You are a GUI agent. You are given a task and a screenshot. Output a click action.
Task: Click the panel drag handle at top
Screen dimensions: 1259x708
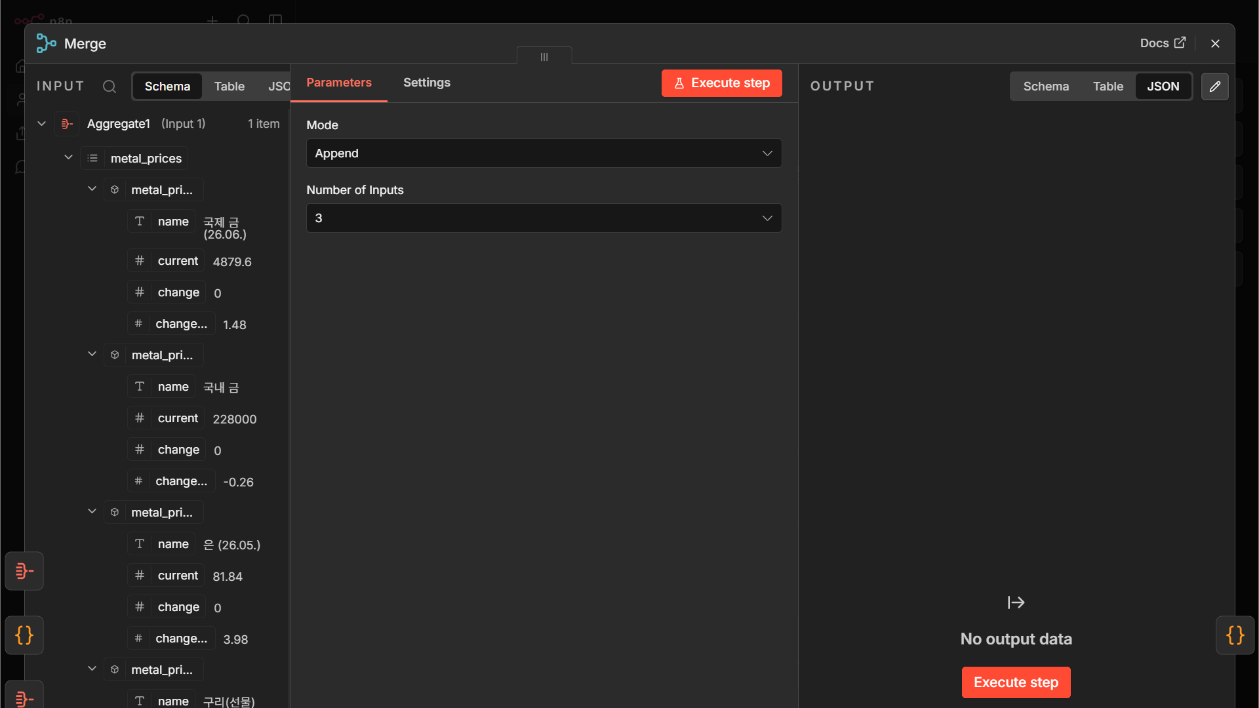(x=544, y=56)
